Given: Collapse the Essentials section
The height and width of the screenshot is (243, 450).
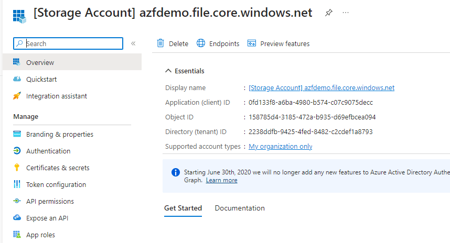Looking at the screenshot, I should [168, 71].
